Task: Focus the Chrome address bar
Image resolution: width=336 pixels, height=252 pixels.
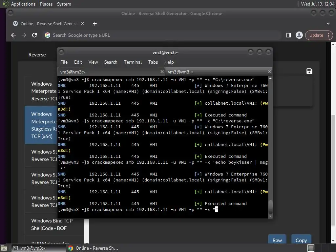Action: (x=163, y=35)
